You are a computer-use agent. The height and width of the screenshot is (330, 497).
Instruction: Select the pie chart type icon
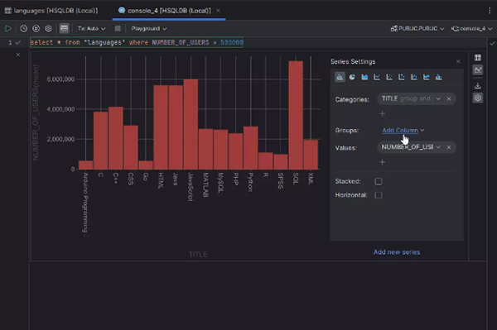tap(352, 77)
